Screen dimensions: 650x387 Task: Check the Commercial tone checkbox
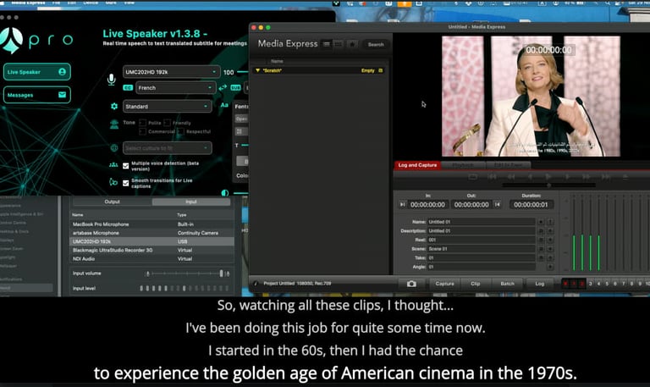coord(142,131)
